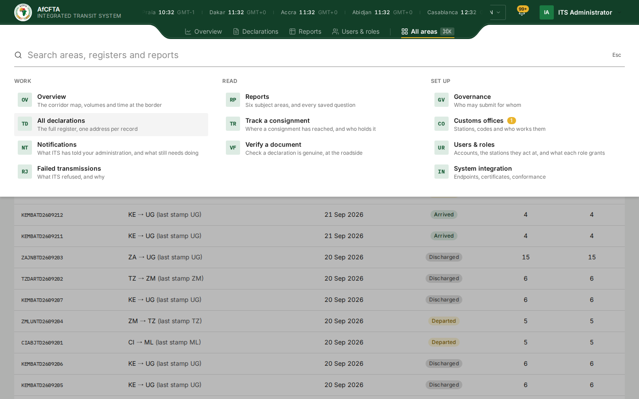
Task: Open the language selector dropdown
Action: [497, 12]
